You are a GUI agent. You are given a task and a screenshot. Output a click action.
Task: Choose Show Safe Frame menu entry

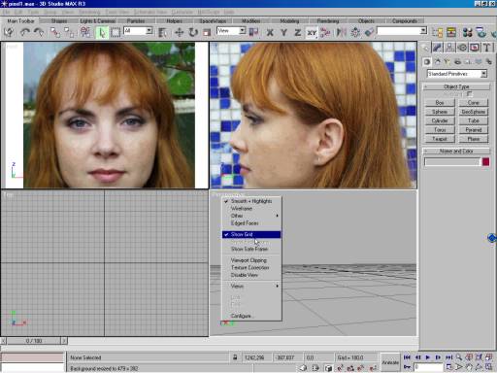point(251,249)
